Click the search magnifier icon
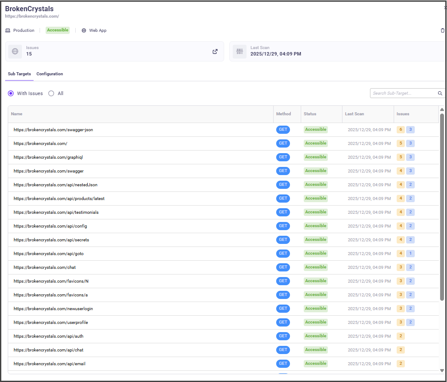Image resolution: width=447 pixels, height=382 pixels. coord(440,93)
